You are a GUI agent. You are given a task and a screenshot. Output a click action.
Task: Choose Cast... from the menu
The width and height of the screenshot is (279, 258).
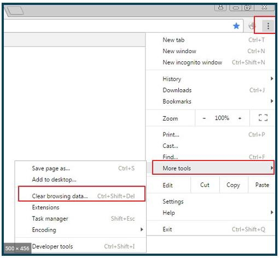[x=211, y=146]
